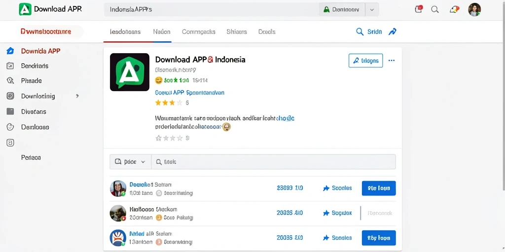Screen dimensions: 505x252
Task: Click the list search input field
Action: pos(273,162)
